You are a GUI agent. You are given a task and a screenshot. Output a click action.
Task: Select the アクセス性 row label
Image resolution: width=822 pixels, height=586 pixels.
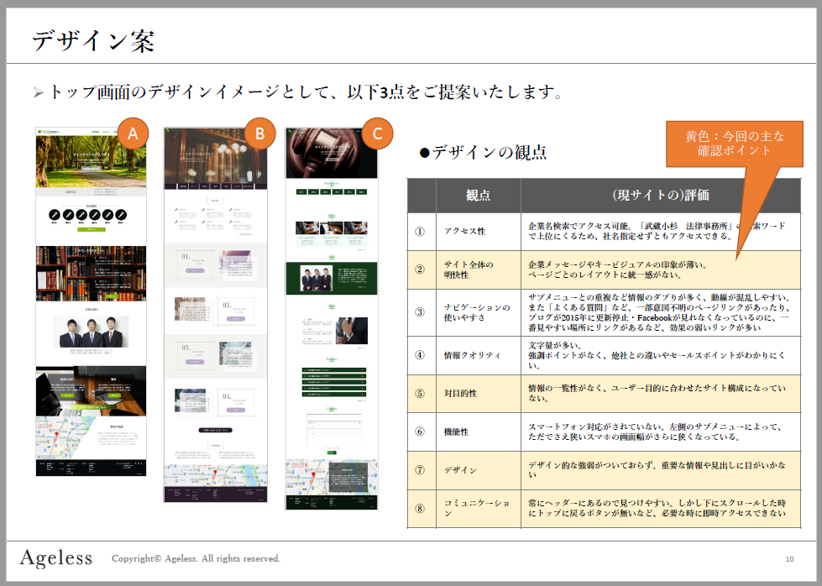click(464, 231)
